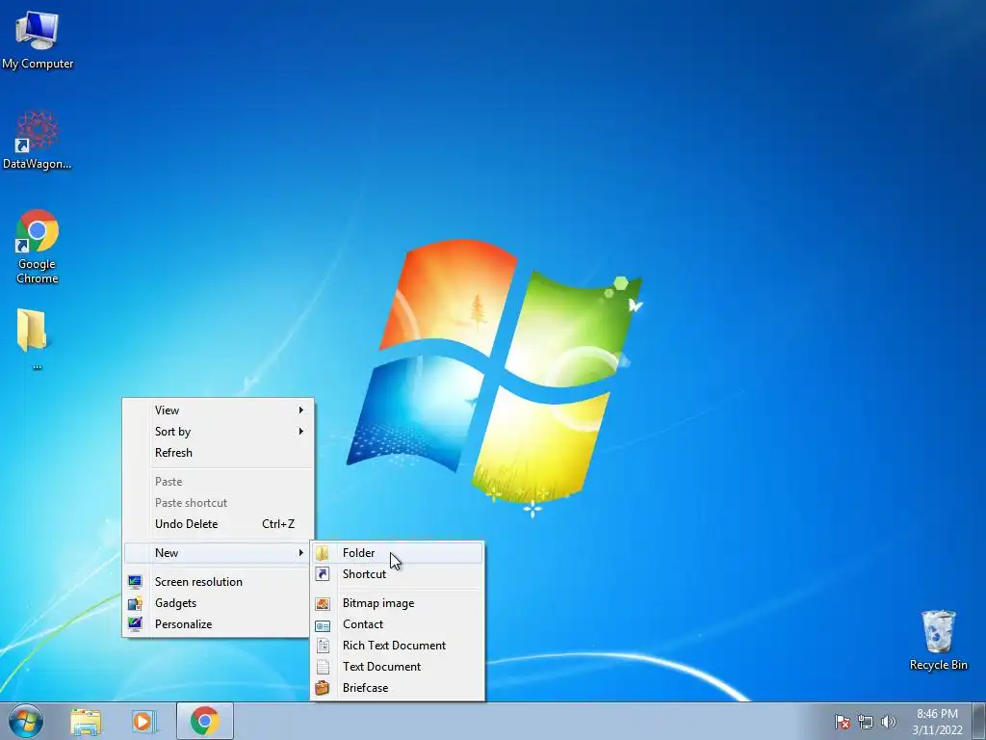
Task: Open the Sort by submenu
Action: point(219,432)
